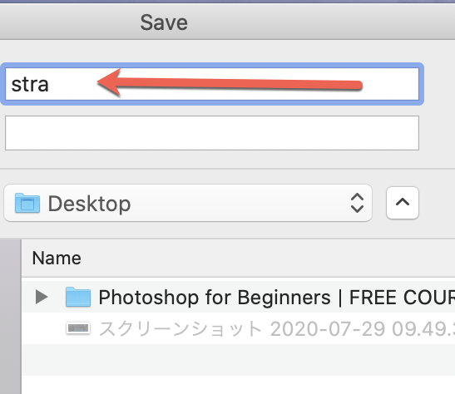This screenshot has width=455, height=394.
Task: Click the empty gray row below screenshot file
Action: point(239,360)
